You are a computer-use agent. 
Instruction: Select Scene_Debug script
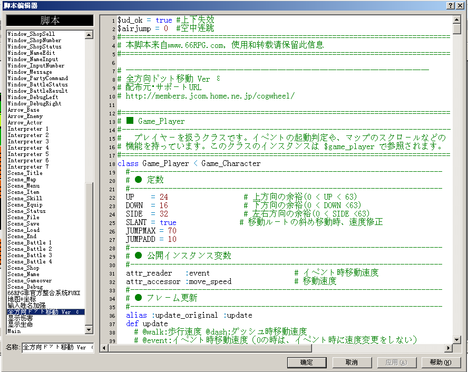click(25, 287)
